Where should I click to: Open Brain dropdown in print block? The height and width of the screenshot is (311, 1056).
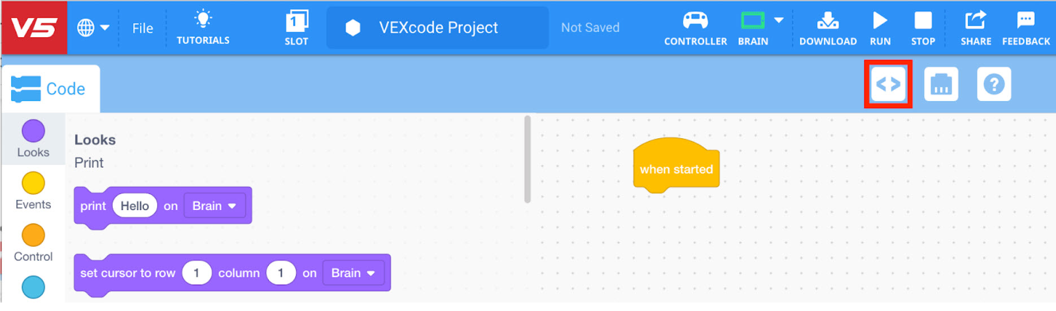[214, 206]
